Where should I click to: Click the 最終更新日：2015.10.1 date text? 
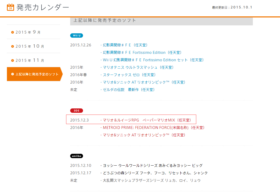[x=232, y=7]
